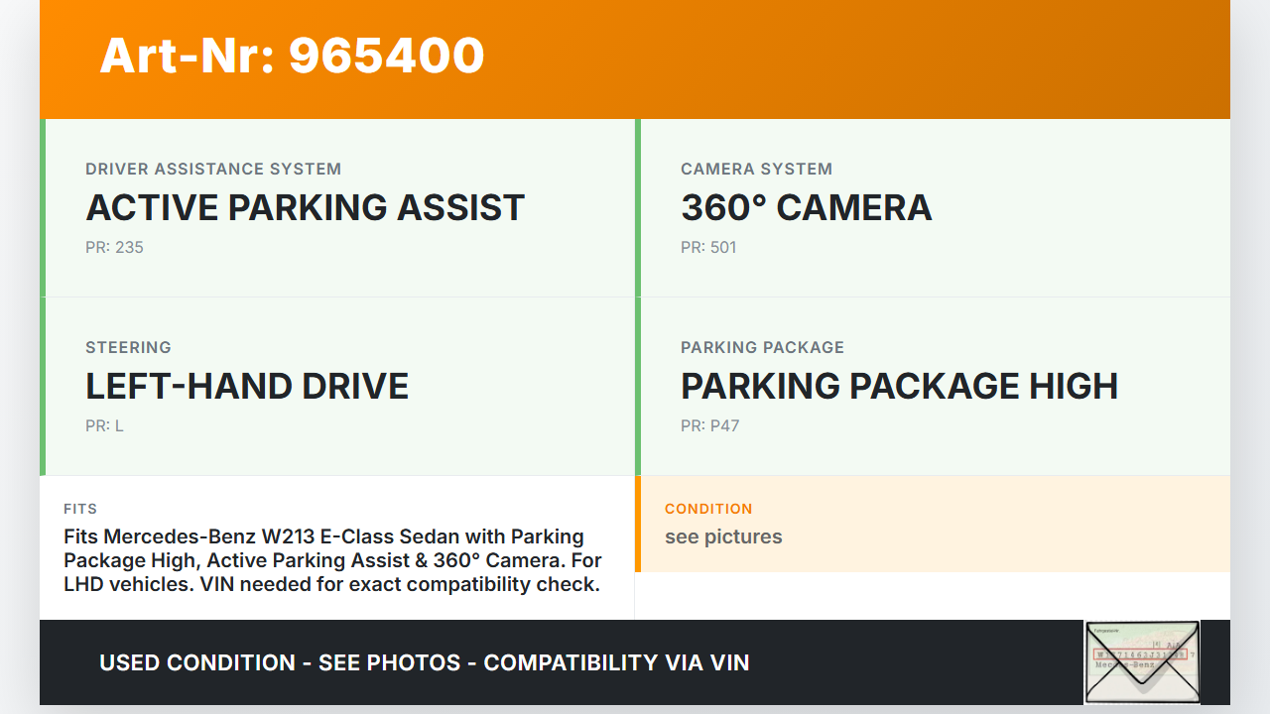Click the Camera System label
This screenshot has width=1270, height=714.
coord(756,170)
